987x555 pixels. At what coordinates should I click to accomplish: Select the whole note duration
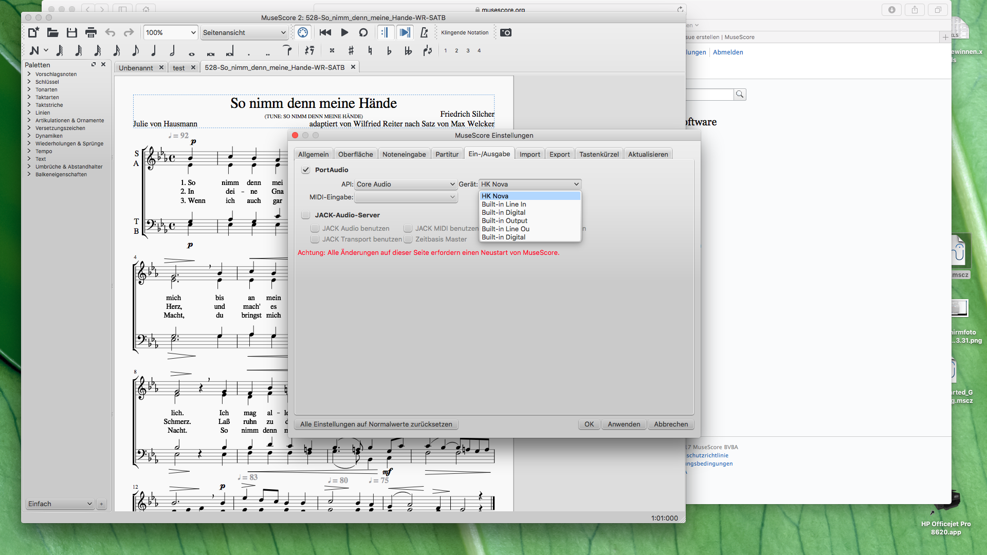191,53
